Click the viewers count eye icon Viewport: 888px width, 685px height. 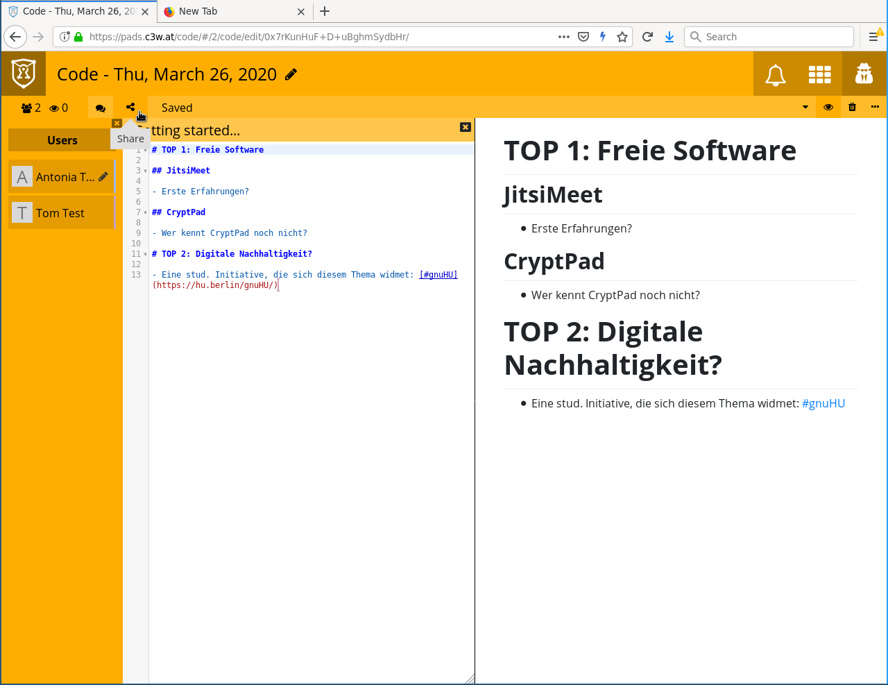pos(58,108)
